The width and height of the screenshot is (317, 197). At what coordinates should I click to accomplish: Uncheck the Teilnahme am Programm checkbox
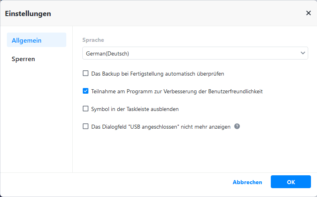[x=86, y=91]
